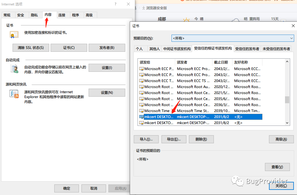Screen dimensions: 297x195
Task: Click 高级(A) button in certificate dialog
Action: (281, 139)
